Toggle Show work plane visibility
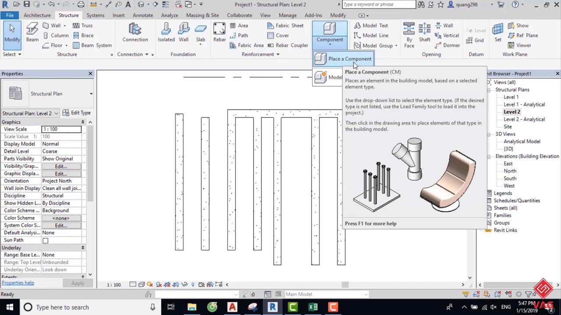Image resolution: width=561 pixels, height=315 pixels. (x=518, y=25)
